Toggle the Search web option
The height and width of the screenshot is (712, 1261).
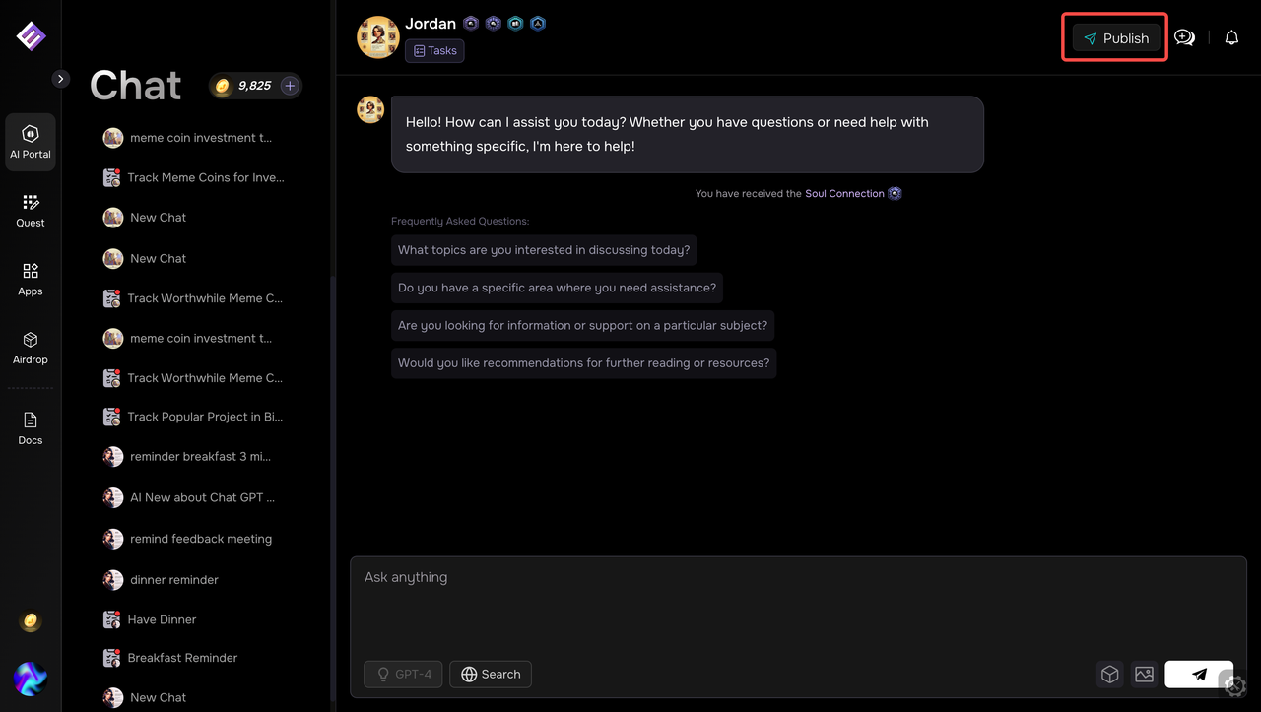point(491,675)
